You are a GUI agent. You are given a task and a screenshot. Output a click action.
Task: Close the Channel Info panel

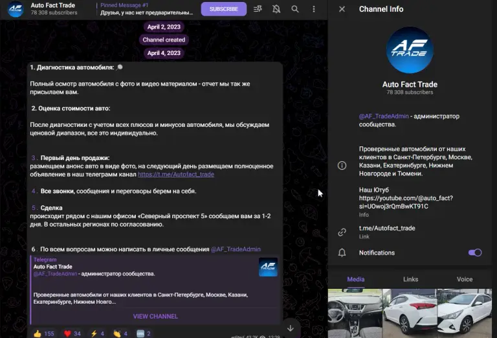(342, 9)
